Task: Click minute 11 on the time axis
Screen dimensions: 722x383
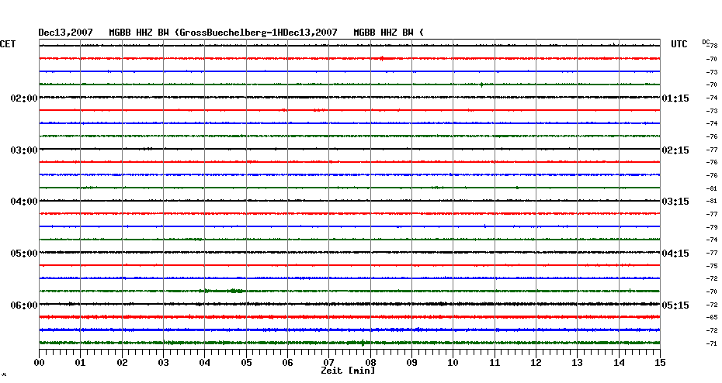Action: click(495, 363)
